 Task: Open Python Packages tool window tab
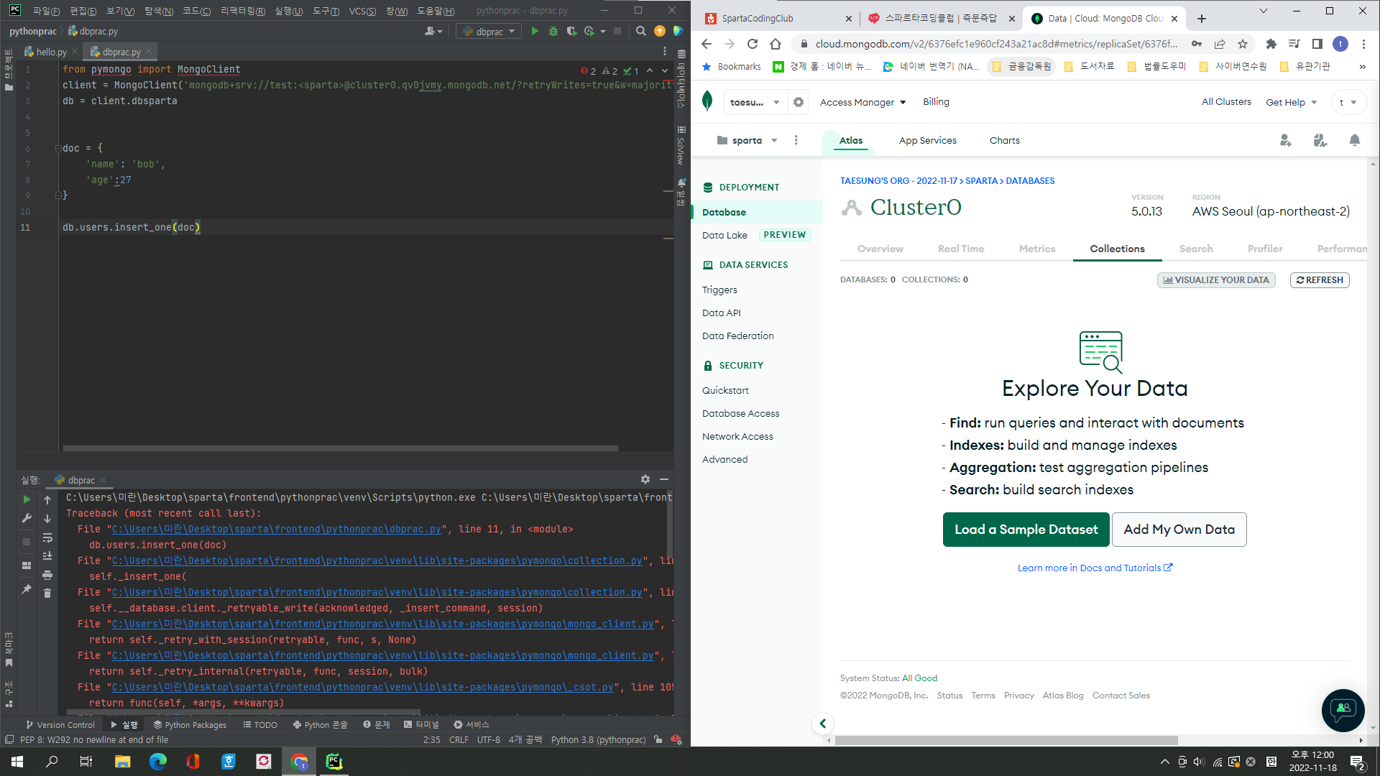189,724
